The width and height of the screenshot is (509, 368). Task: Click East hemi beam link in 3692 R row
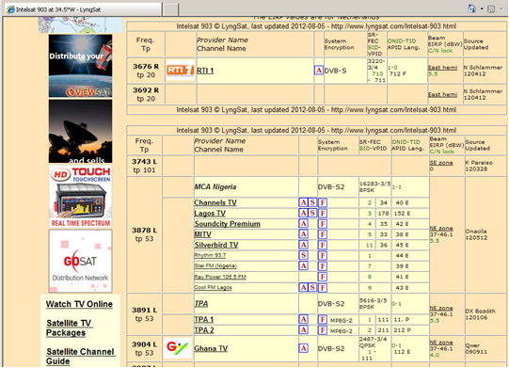pyautogui.click(x=442, y=94)
